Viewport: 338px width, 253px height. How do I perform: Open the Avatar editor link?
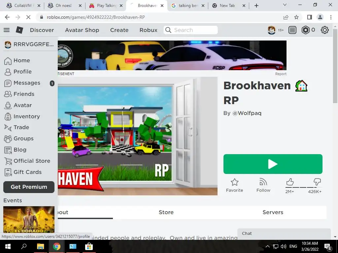[18, 105]
